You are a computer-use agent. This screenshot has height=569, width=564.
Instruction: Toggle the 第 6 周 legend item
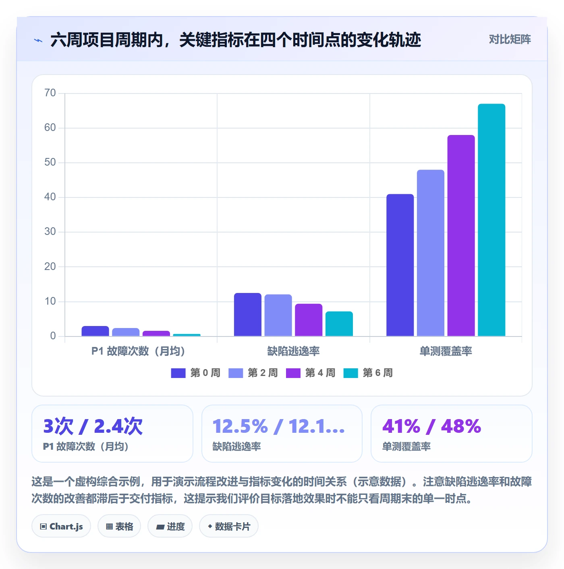(x=368, y=373)
